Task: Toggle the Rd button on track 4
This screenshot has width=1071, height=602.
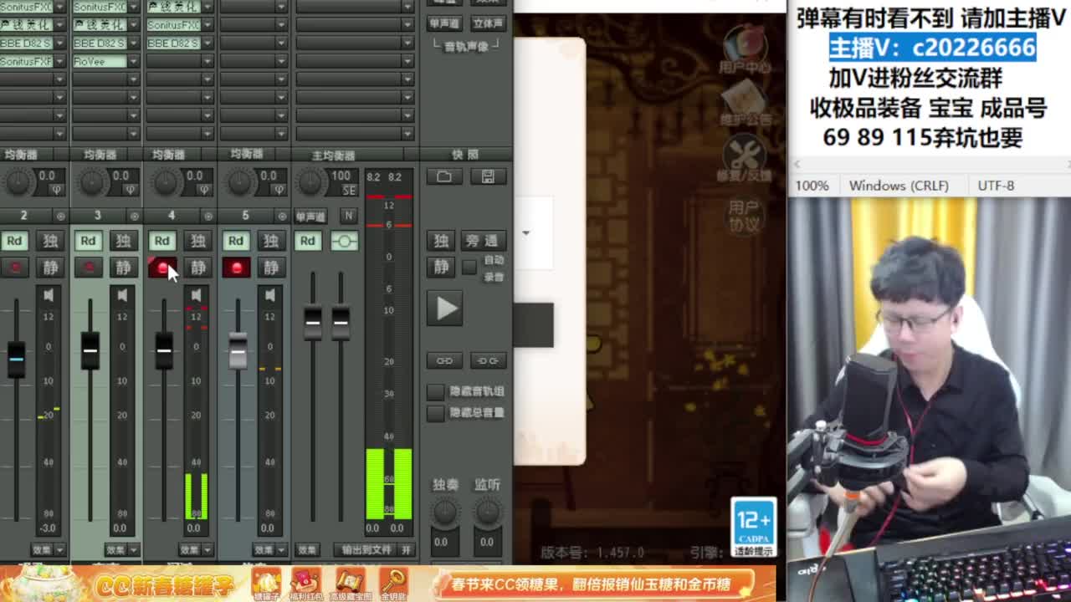Action: pos(161,241)
